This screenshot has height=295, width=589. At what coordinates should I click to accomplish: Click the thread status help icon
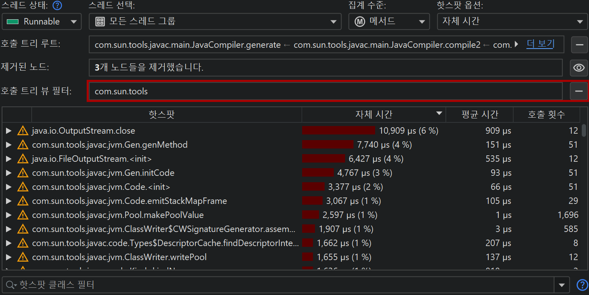[58, 5]
